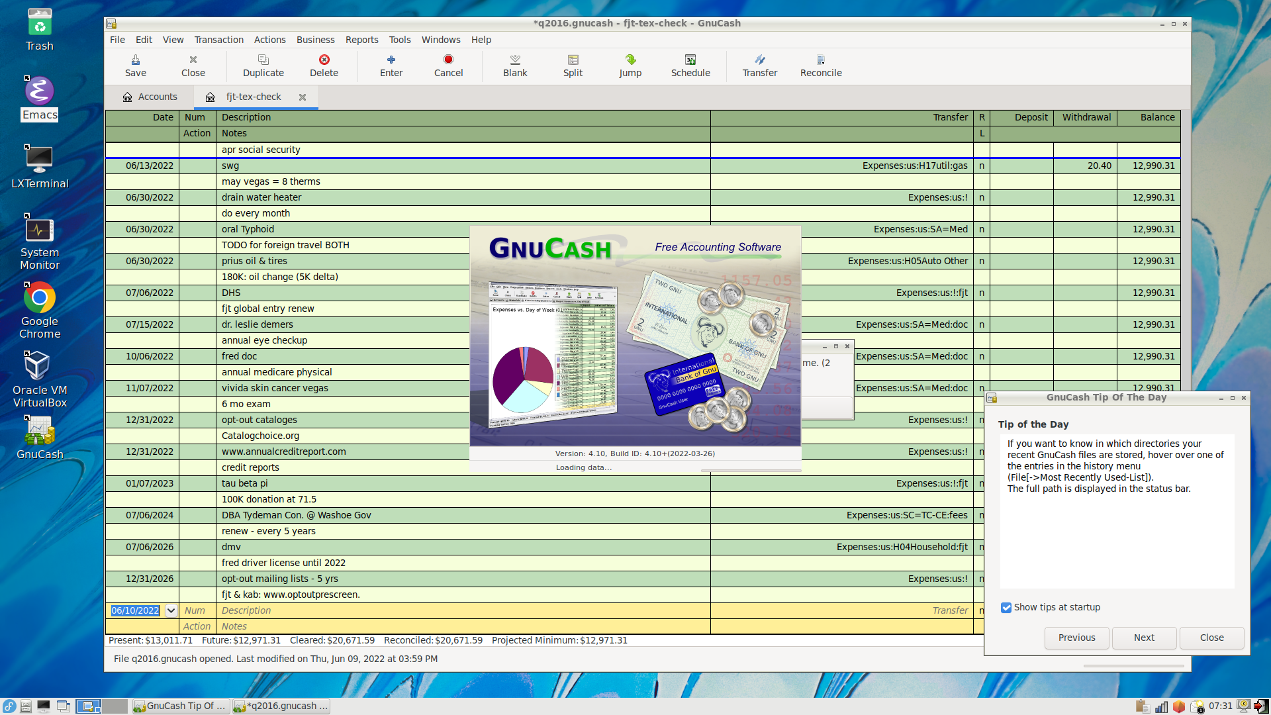Click the Expenses:us:H17util:gas transfer cell
The image size is (1271, 715).
coord(841,166)
